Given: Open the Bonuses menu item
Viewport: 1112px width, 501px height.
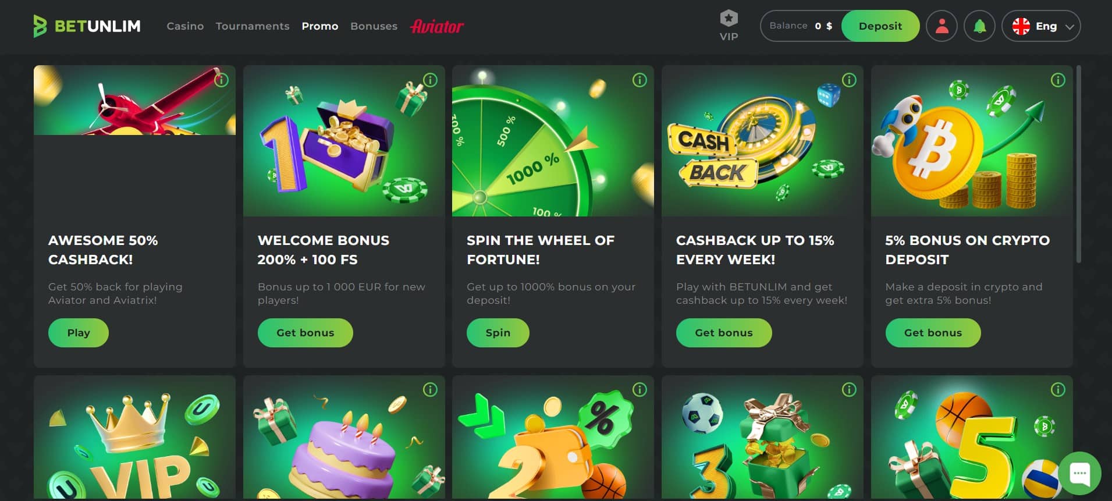Looking at the screenshot, I should click(x=374, y=26).
